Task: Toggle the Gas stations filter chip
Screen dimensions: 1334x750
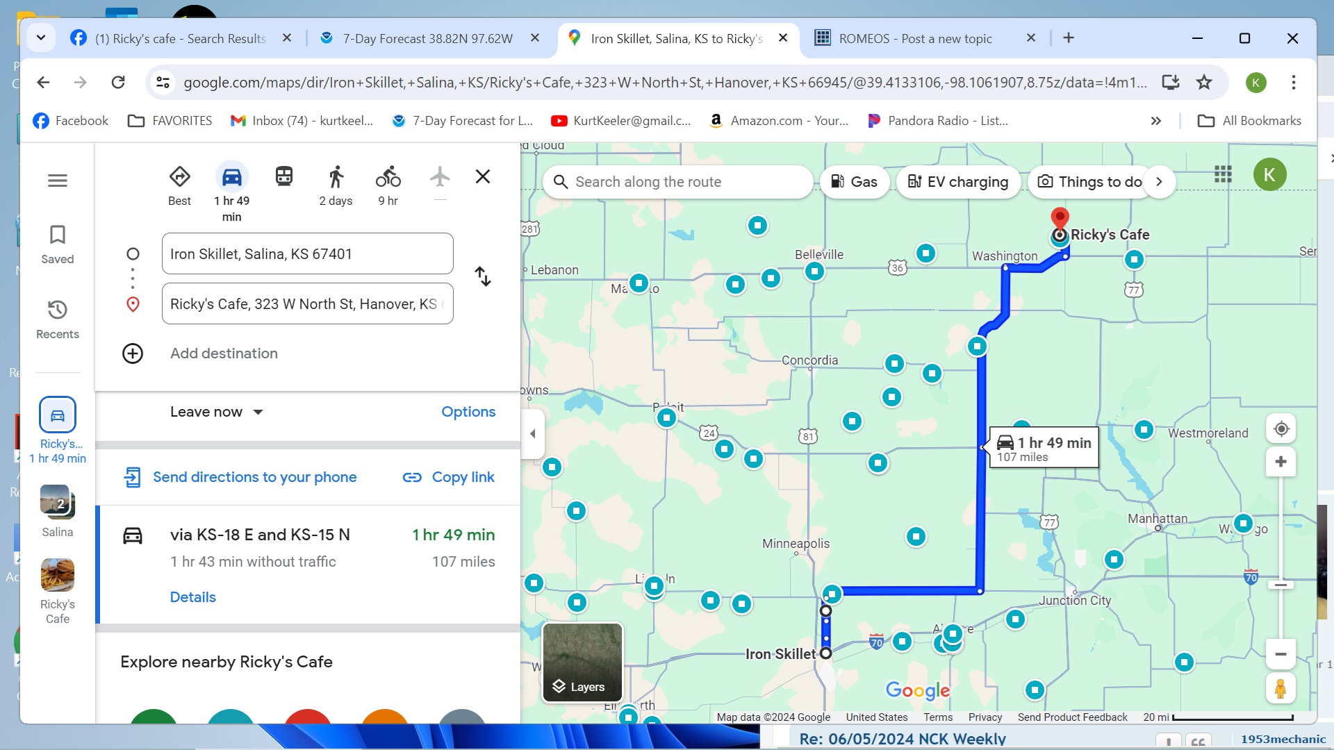Action: [855, 182]
